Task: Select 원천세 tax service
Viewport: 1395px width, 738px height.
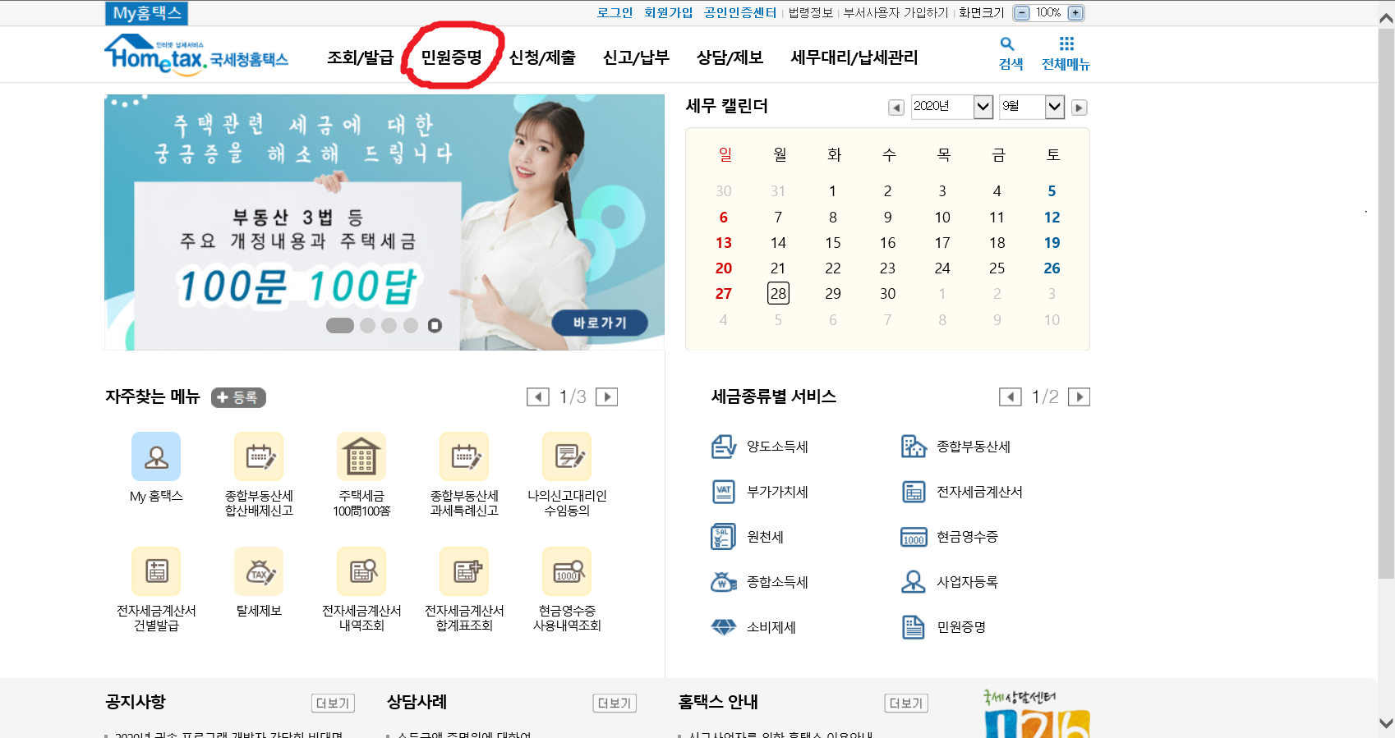Action: [x=748, y=537]
